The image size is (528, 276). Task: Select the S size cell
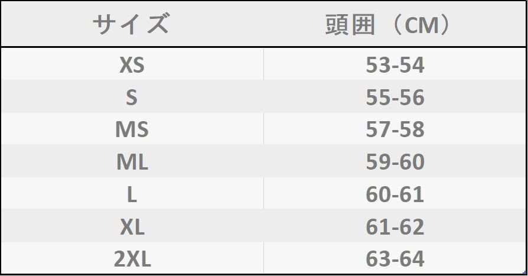point(132,98)
